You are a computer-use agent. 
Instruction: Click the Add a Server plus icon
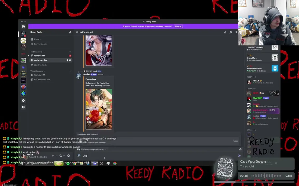pos(23,100)
